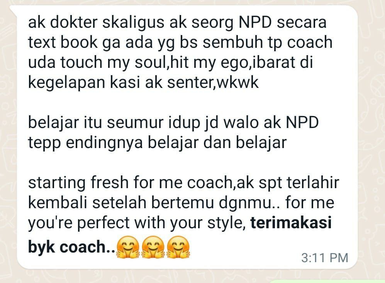Click the line starting "starting fresh for me"

184,183
